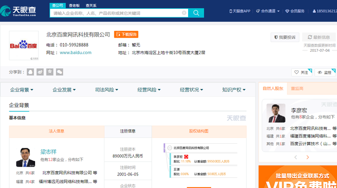Image resolution: width=337 pixels, height=188 pixels.
Task: Share to QZone star icon
Action: [x=50, y=72]
